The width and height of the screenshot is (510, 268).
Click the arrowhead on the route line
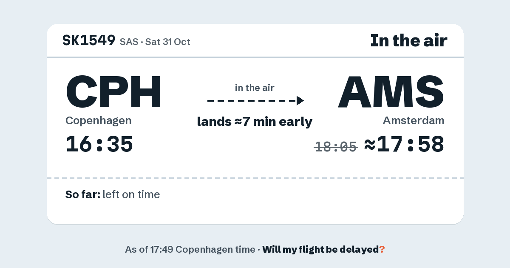point(300,101)
